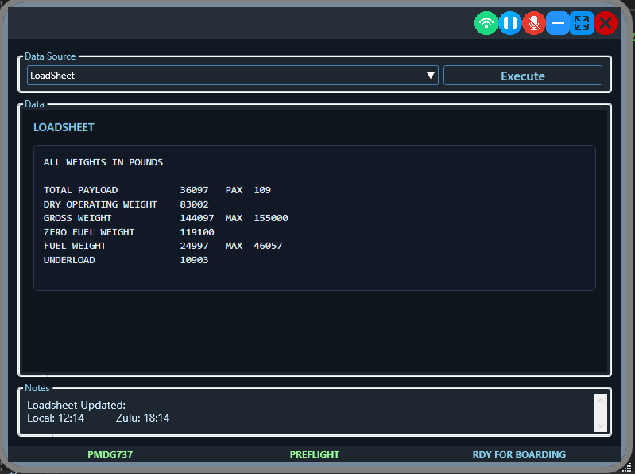
Task: Toggle the red muted microphone icon
Action: click(534, 23)
